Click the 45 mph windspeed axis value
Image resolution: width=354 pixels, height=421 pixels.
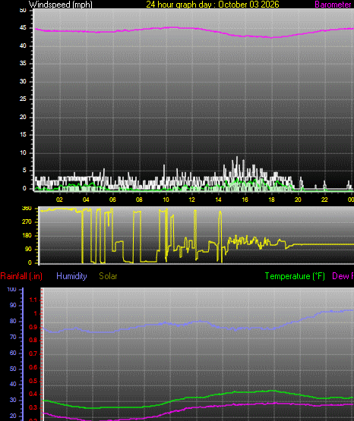23,28
